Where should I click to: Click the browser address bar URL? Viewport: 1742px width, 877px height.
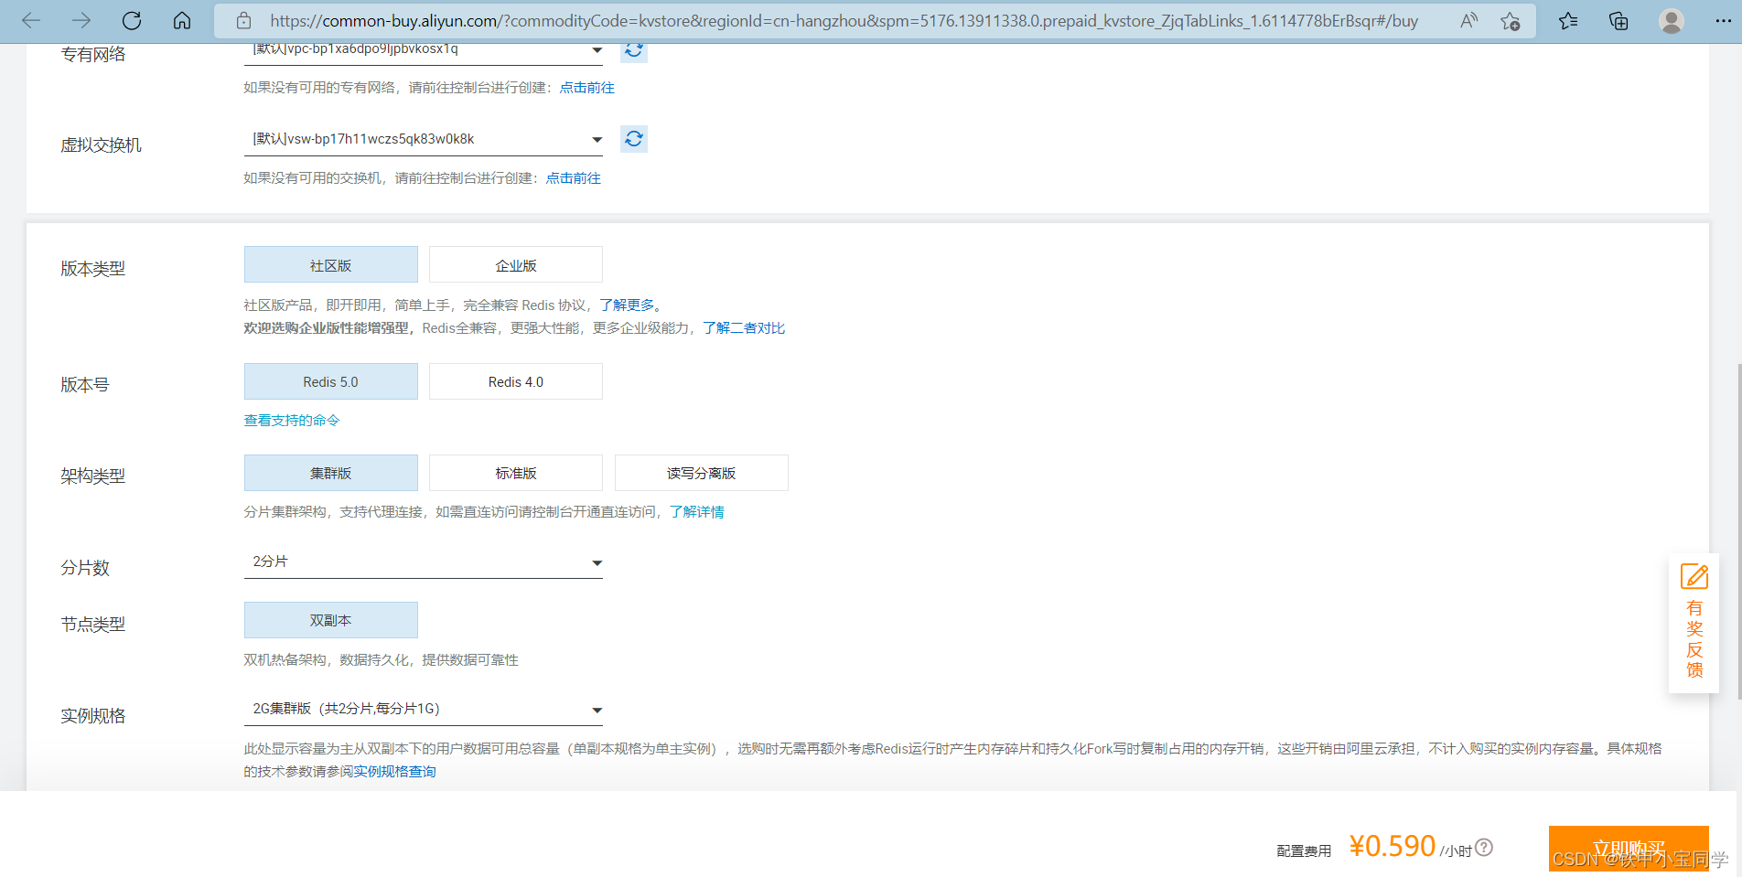point(844,20)
